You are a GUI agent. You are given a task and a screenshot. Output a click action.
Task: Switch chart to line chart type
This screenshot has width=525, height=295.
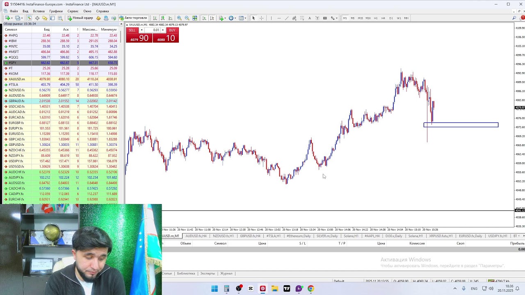pos(170,18)
